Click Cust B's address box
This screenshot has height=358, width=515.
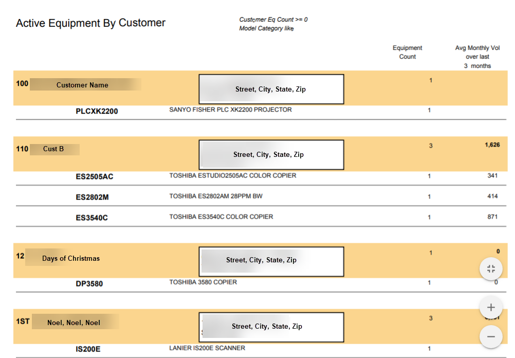(x=271, y=154)
